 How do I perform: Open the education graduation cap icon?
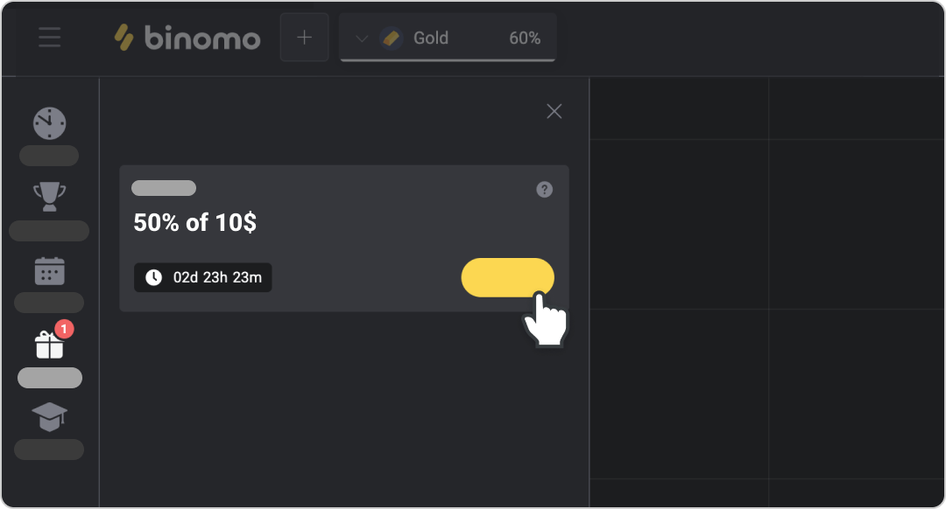(49, 417)
